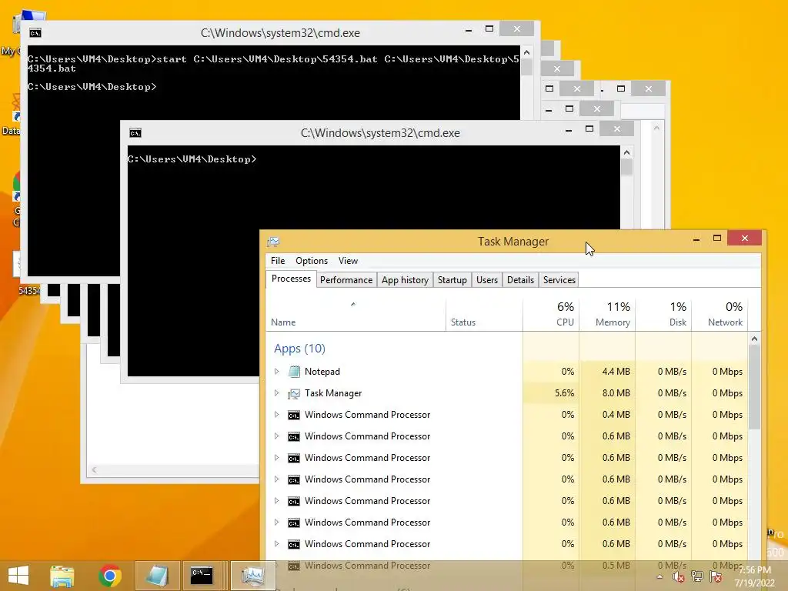788x591 pixels.
Task: Minimize the front cmd.exe window
Action: coord(569,129)
